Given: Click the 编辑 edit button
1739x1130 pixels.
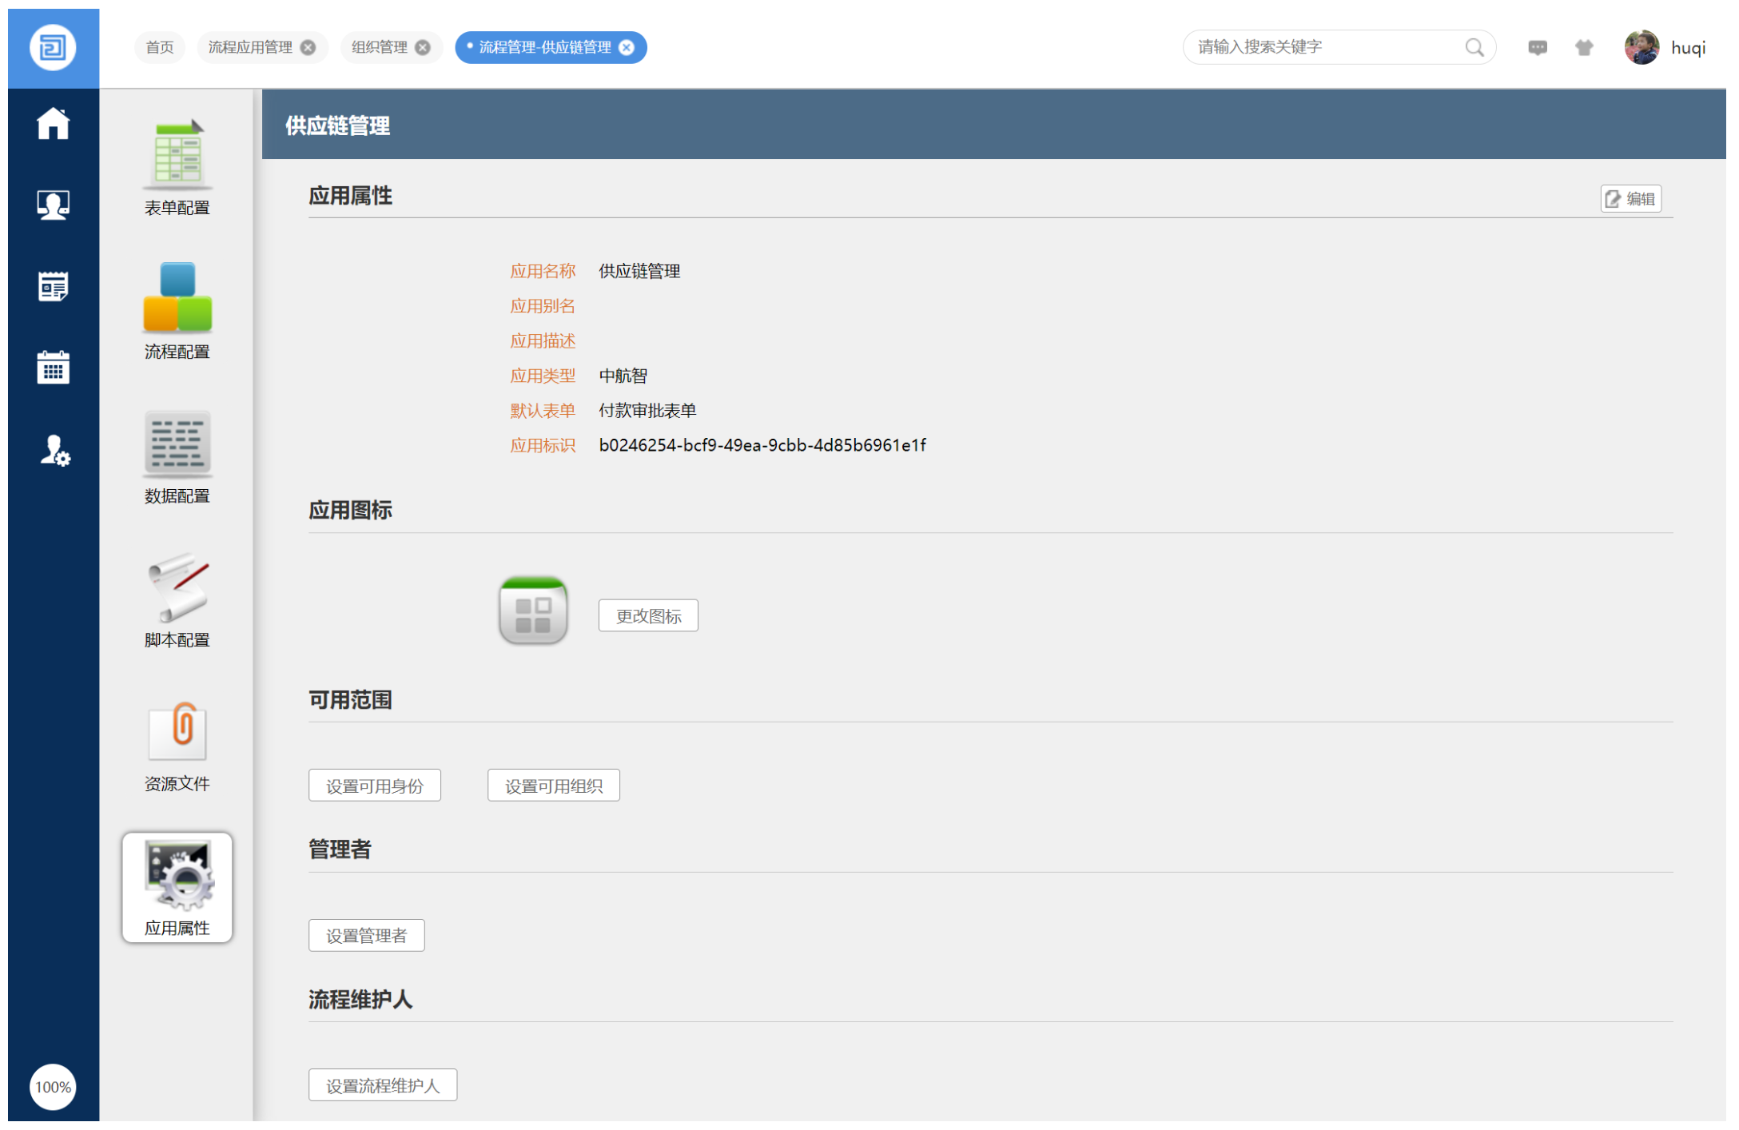Looking at the screenshot, I should pos(1630,198).
